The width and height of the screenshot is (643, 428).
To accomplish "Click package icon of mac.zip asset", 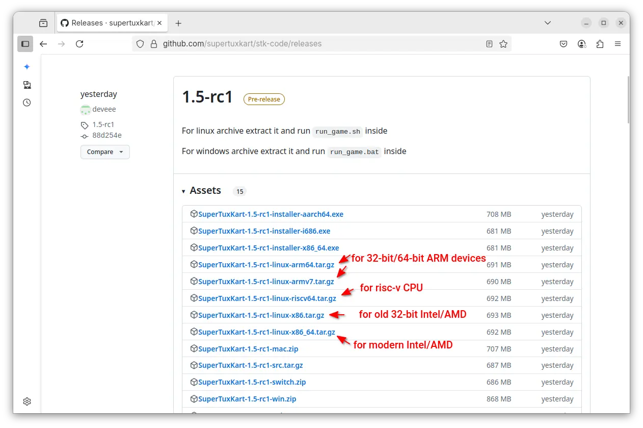I will [x=194, y=348].
